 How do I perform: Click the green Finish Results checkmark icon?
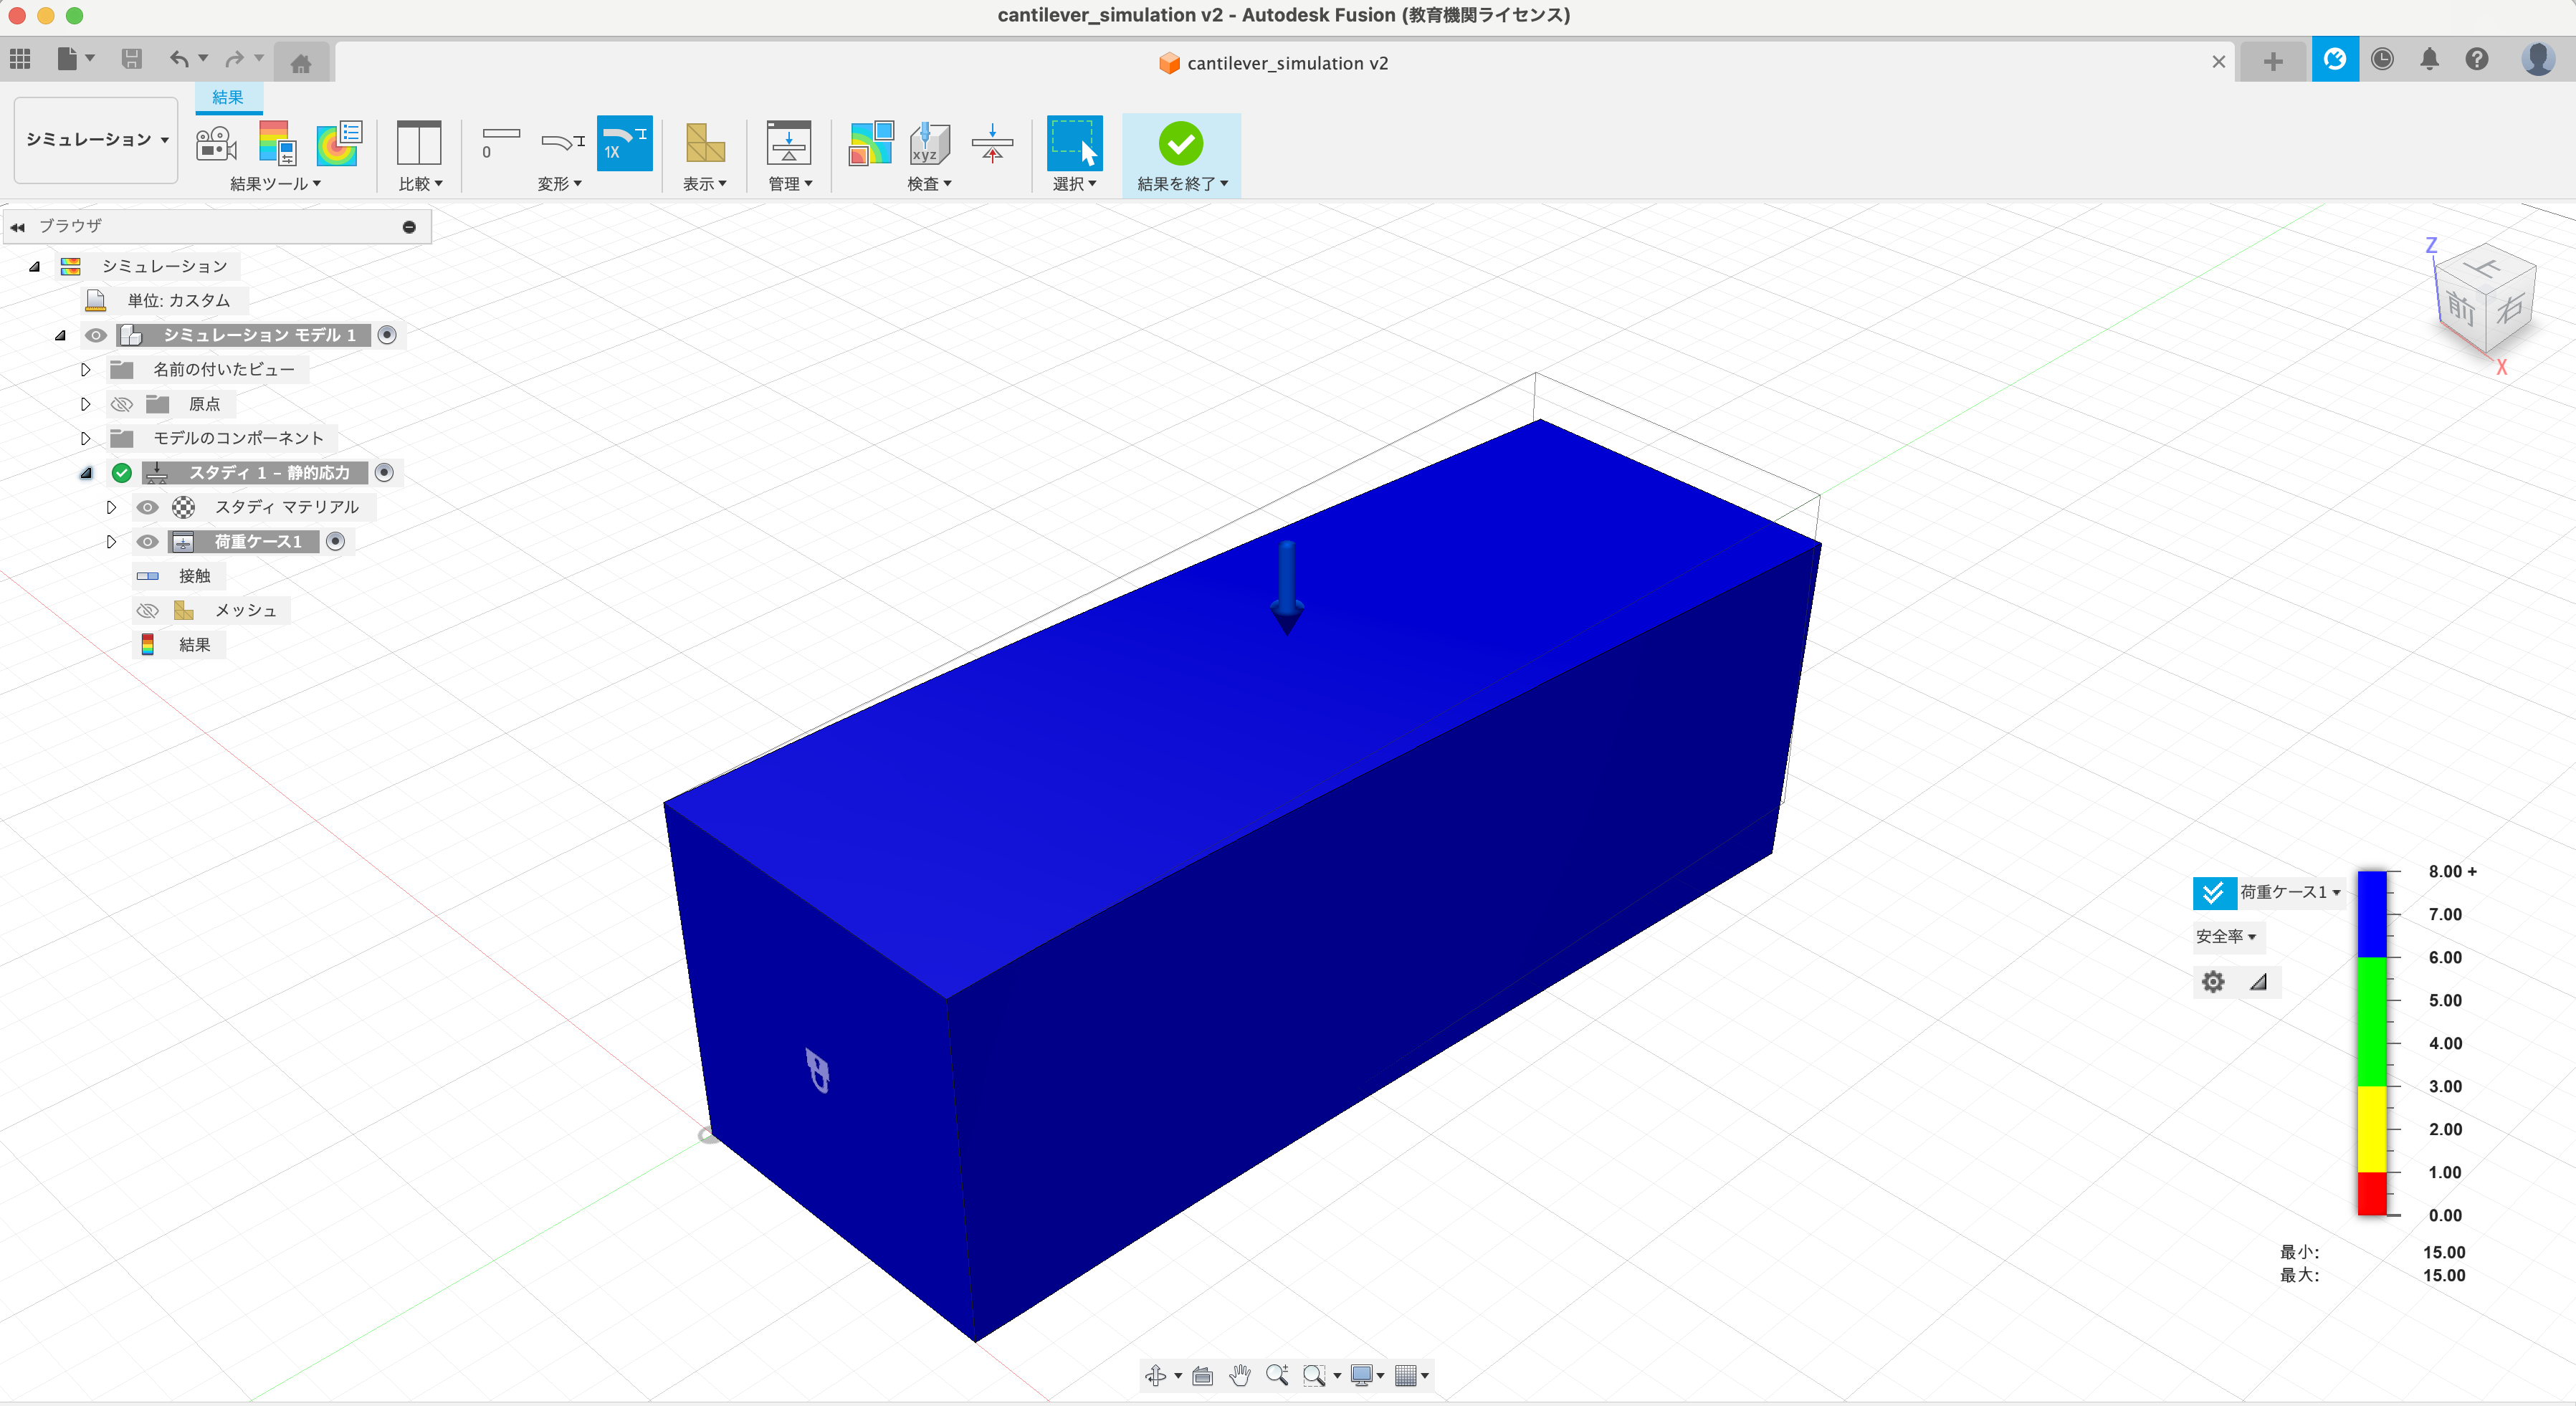tap(1180, 144)
